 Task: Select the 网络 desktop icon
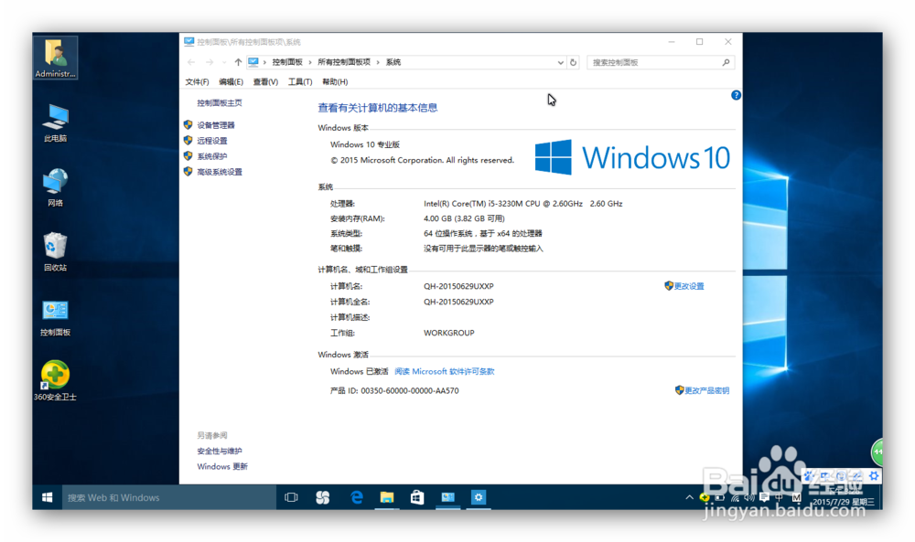click(55, 187)
